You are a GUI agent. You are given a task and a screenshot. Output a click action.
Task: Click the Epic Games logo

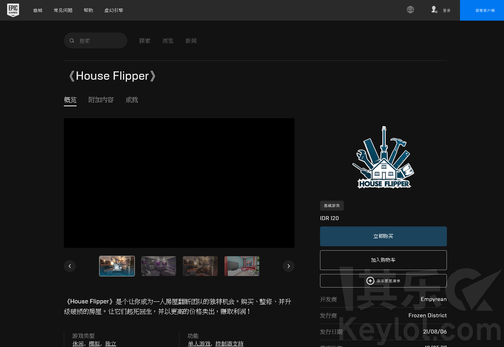pyautogui.click(x=13, y=10)
